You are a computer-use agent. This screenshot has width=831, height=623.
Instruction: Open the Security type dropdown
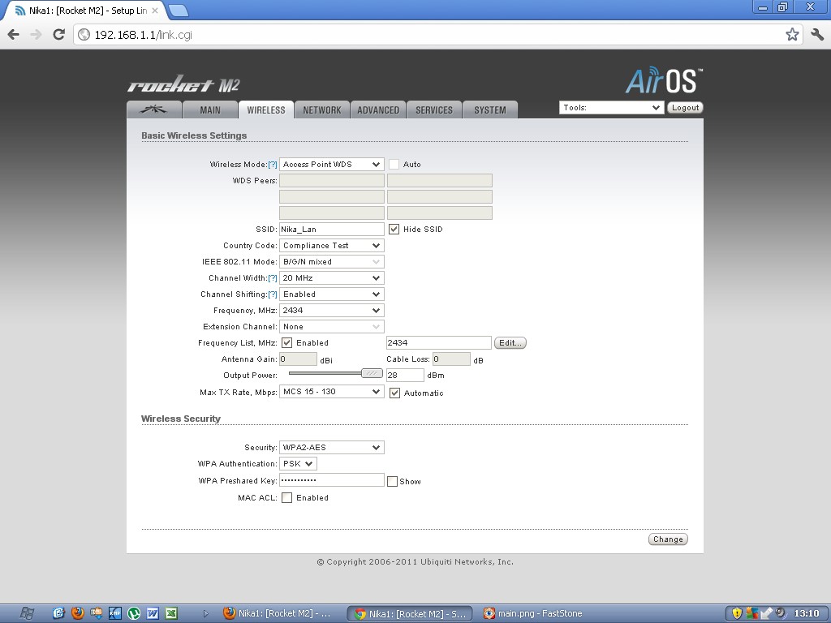coord(332,447)
